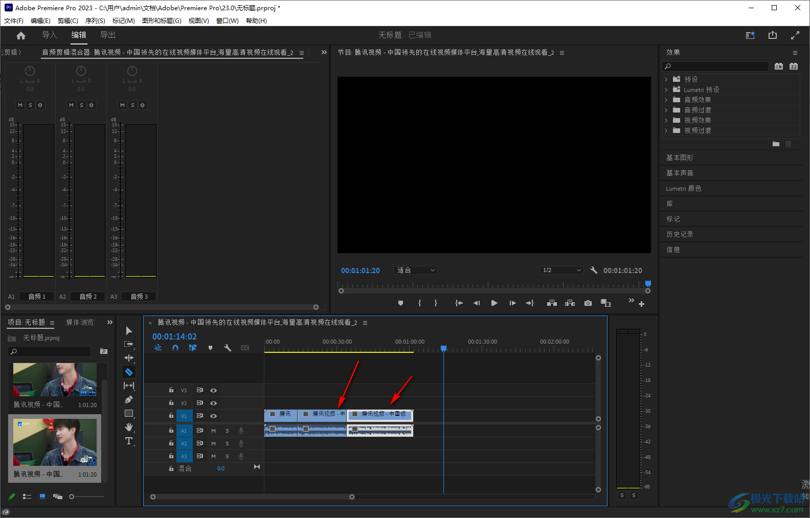
Task: Click Export Frame camera icon
Action: (588, 303)
